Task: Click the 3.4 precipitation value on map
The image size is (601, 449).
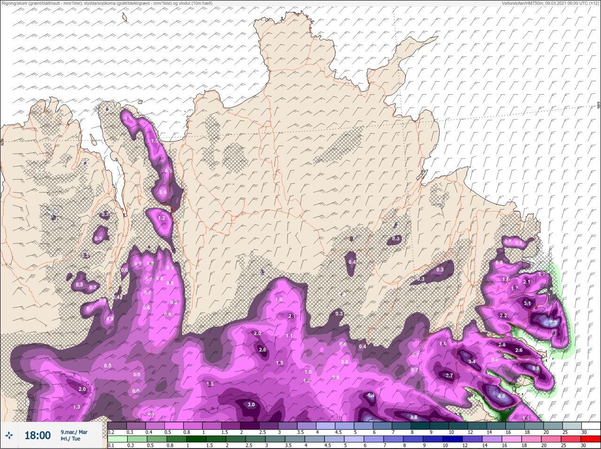Action: [x=472, y=361]
